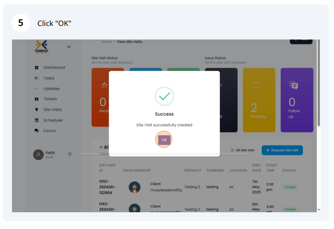The height and width of the screenshot is (229, 334).
Task: Go to the Home breadcrumb link
Action: (x=106, y=42)
